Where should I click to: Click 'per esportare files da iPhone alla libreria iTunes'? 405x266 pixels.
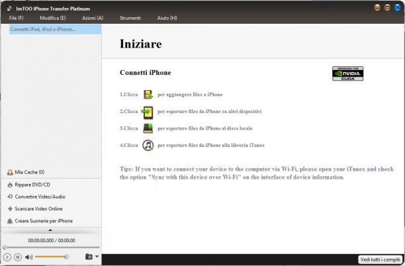(x=211, y=145)
